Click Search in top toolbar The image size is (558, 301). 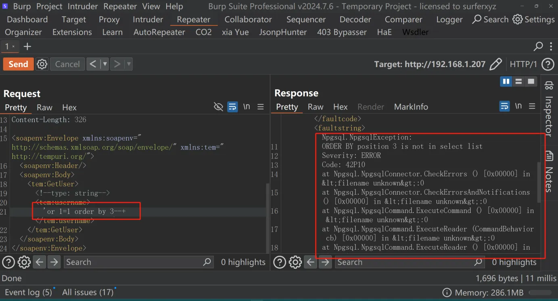[490, 19]
